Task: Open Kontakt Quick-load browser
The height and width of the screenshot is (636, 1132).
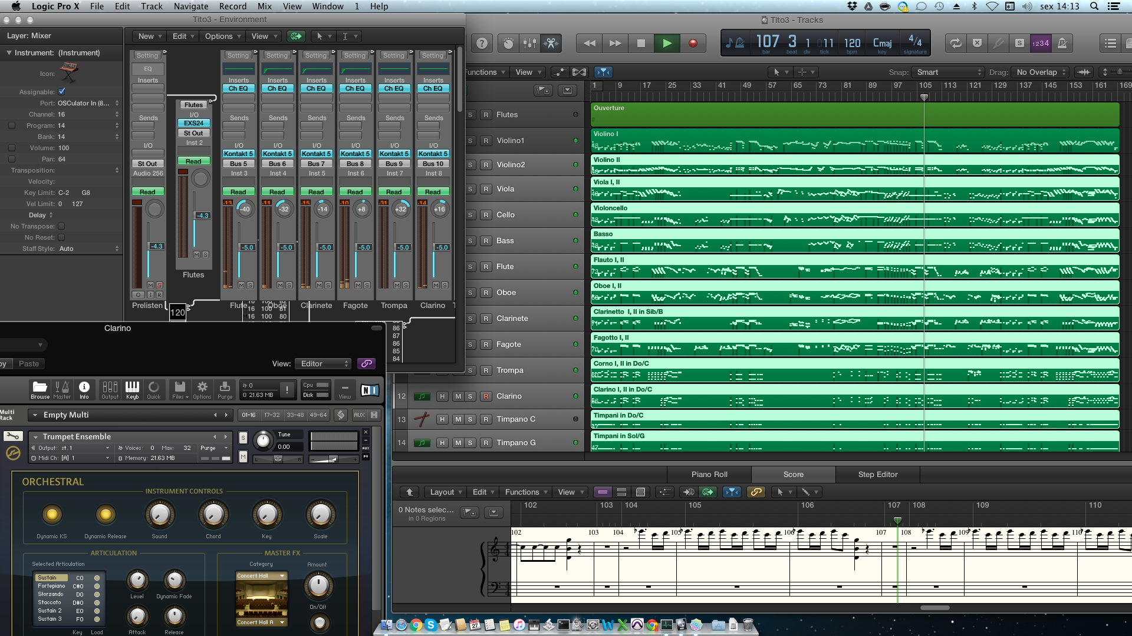Action: coord(153,389)
